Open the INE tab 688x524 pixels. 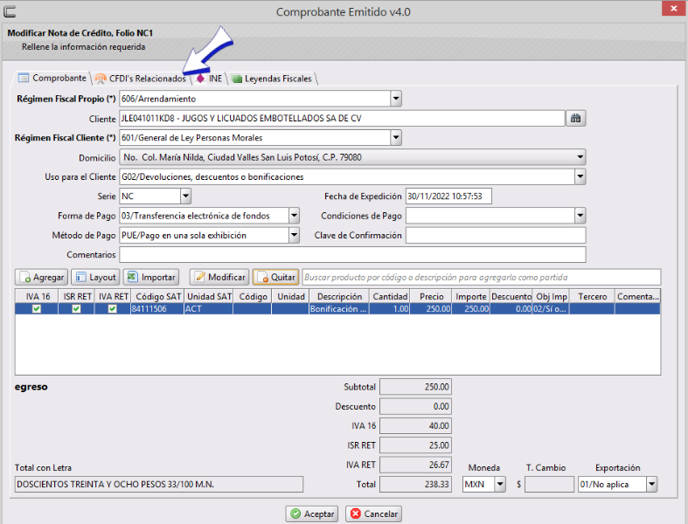pyautogui.click(x=210, y=79)
